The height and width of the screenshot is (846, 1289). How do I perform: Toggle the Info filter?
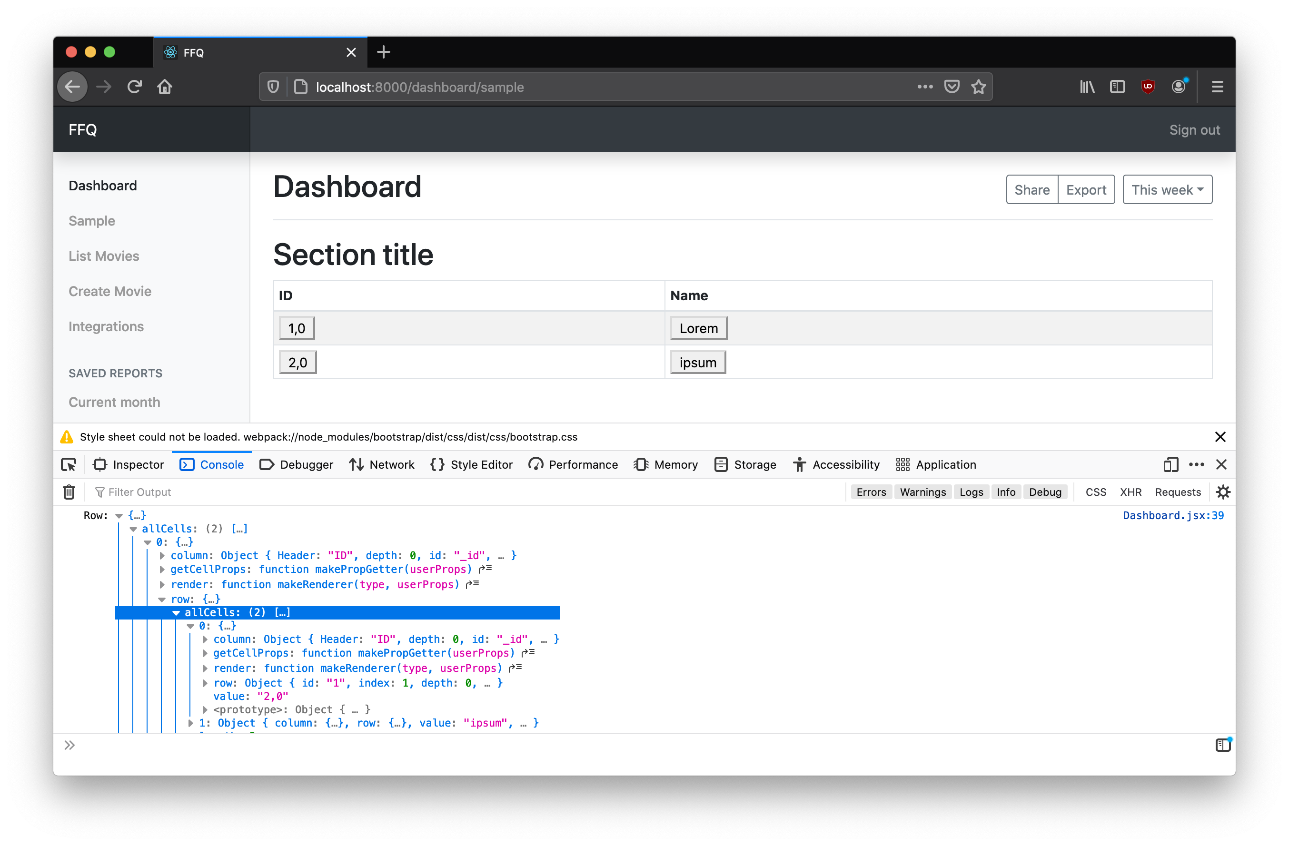(1006, 492)
